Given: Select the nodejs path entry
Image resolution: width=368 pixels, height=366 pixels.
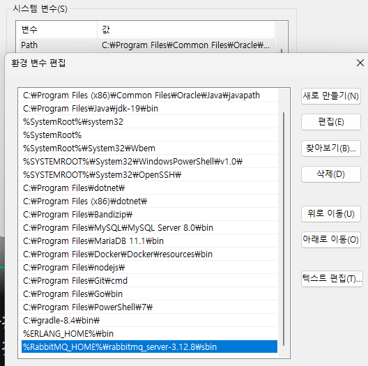Looking at the screenshot, I should click(x=148, y=268).
